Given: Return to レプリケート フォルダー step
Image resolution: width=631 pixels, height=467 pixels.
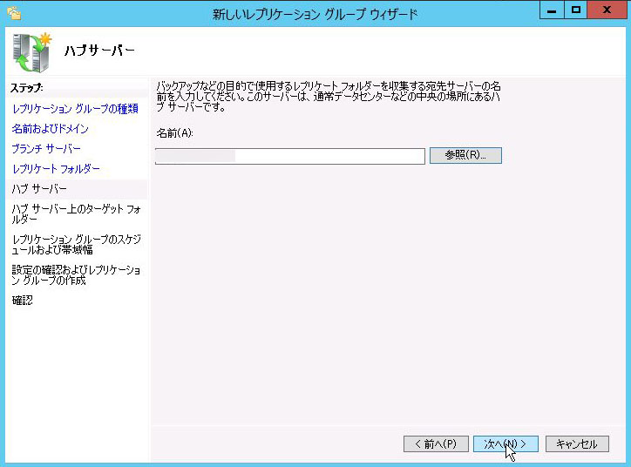Looking at the screenshot, I should [x=56, y=169].
